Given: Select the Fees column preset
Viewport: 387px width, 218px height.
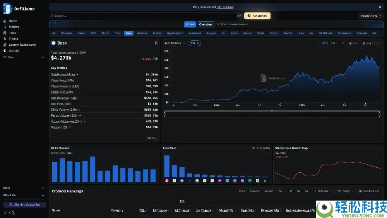Looking at the screenshot, I should coord(242,191).
